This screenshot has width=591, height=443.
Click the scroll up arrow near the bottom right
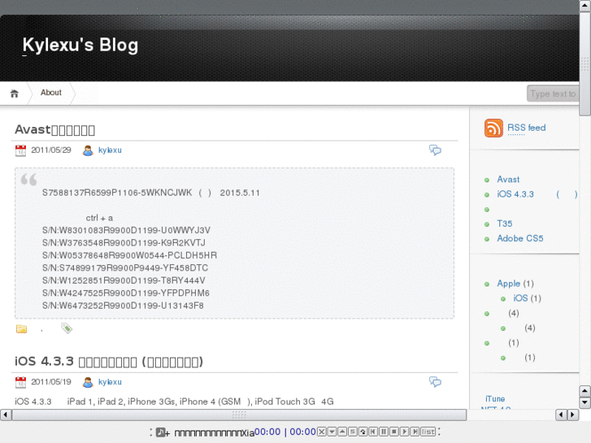click(x=584, y=391)
